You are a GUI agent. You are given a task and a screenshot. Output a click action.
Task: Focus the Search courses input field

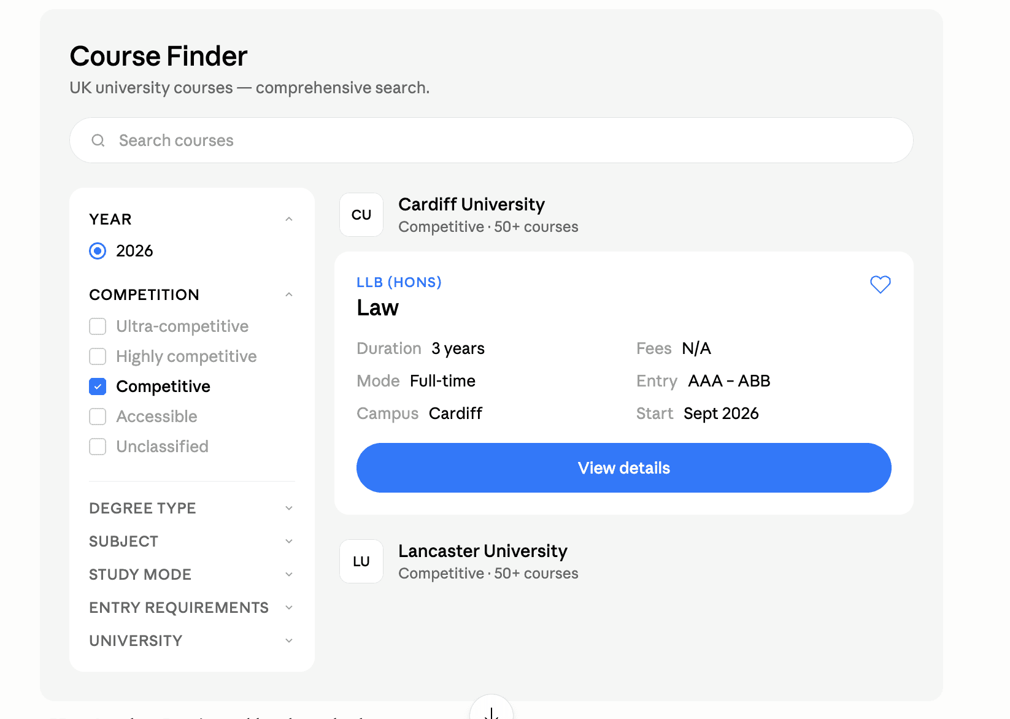coord(491,140)
